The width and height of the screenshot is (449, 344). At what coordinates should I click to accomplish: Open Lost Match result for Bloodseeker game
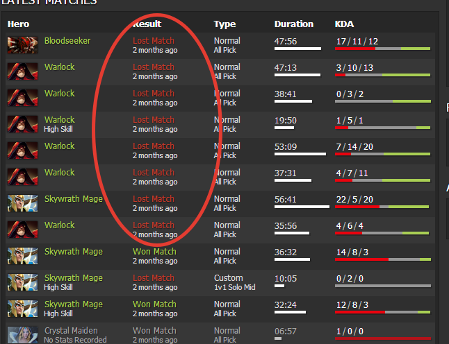154,41
